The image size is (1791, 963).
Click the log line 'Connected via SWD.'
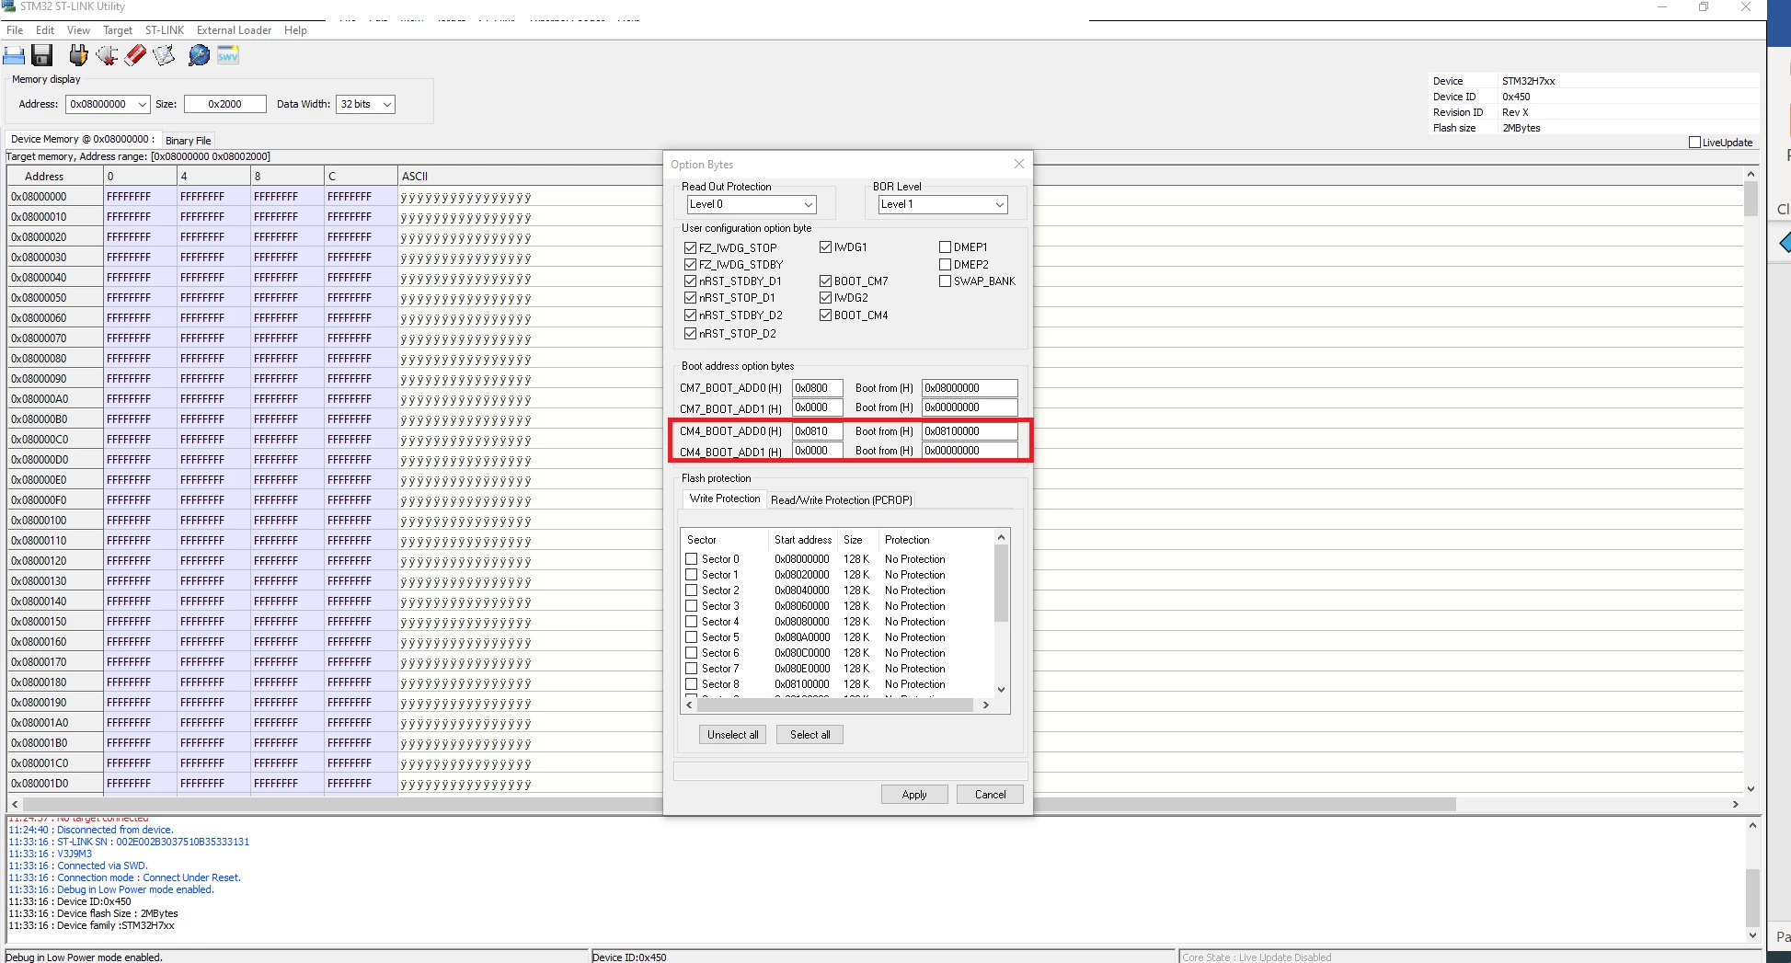(102, 866)
